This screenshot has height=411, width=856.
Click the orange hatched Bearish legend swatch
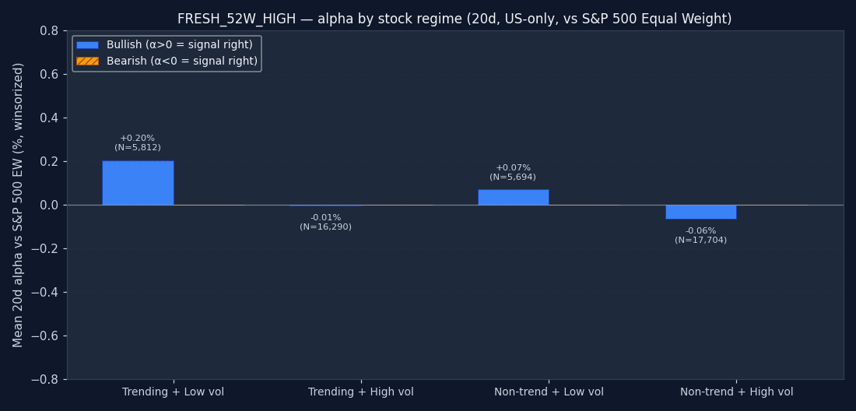[87, 61]
